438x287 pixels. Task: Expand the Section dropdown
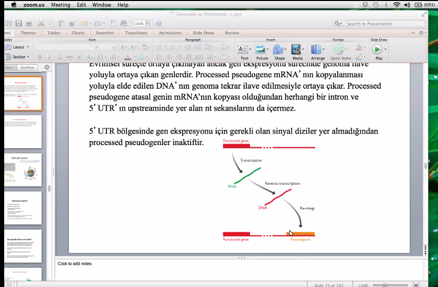point(20,57)
